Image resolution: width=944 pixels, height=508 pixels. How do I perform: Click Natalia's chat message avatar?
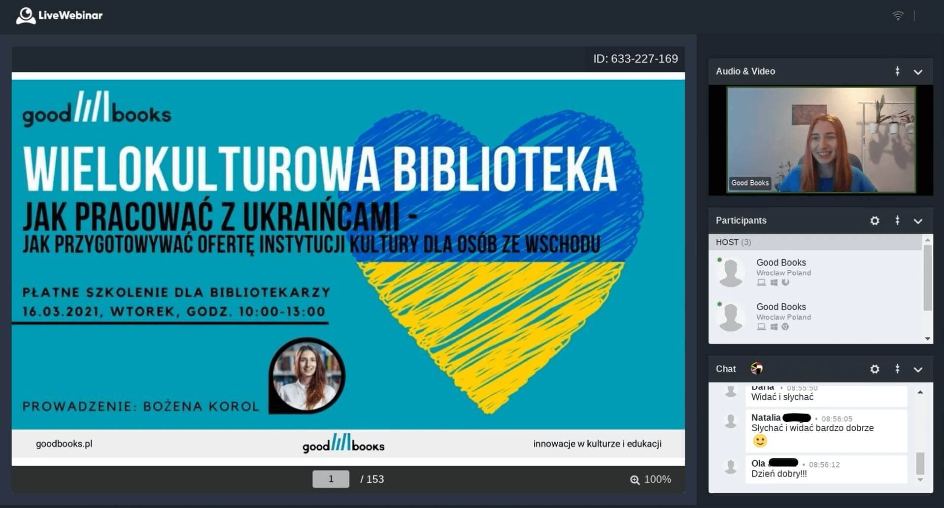tap(731, 421)
